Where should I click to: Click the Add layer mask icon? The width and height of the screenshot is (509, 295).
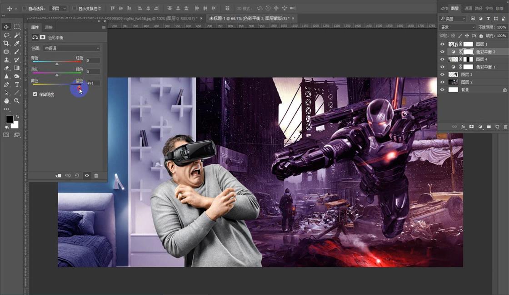(x=471, y=127)
